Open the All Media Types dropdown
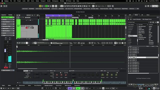The height and width of the screenshot is (90, 160). tap(138, 22)
